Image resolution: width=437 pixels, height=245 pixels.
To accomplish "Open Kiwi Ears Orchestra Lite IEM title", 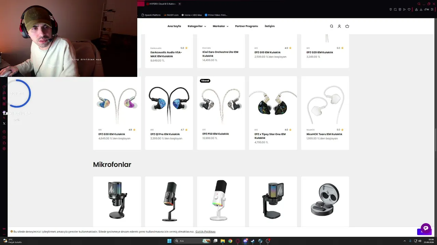I will click(220, 54).
